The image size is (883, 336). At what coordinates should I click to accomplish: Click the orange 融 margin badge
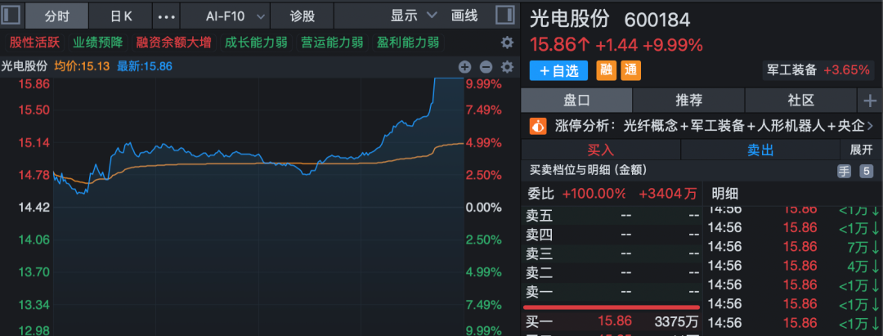606,70
